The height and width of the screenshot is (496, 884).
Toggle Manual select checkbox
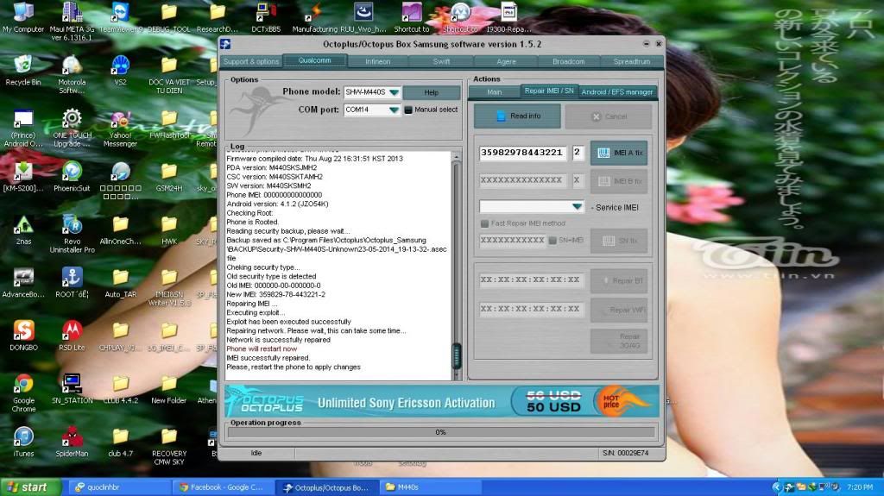click(408, 110)
